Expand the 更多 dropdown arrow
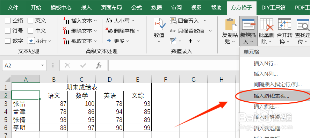 [128, 41]
